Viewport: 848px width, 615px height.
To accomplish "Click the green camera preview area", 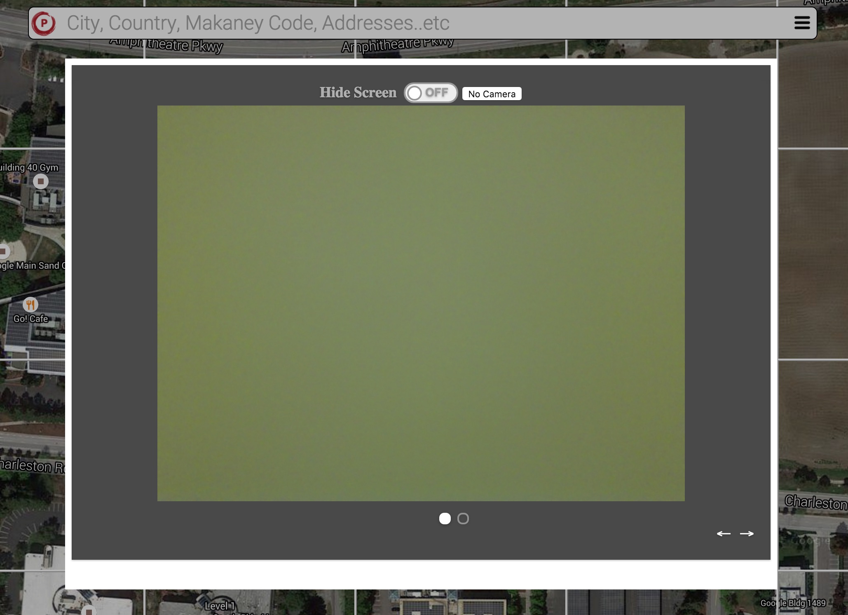I will tap(421, 303).
